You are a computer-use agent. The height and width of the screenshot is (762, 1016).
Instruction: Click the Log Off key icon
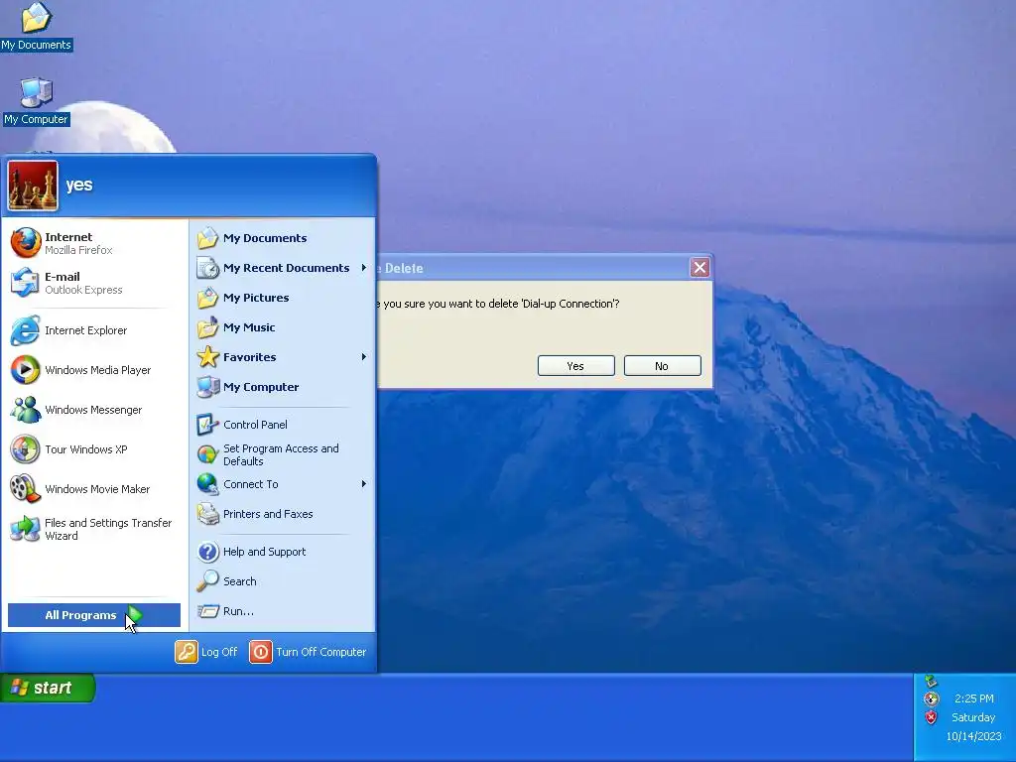(186, 652)
